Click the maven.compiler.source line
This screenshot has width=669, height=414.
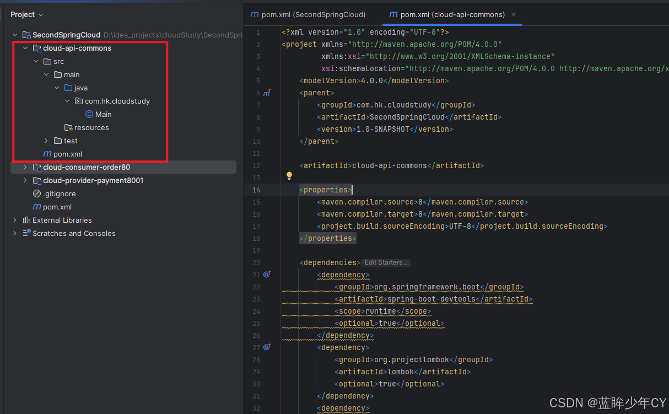[x=422, y=202]
